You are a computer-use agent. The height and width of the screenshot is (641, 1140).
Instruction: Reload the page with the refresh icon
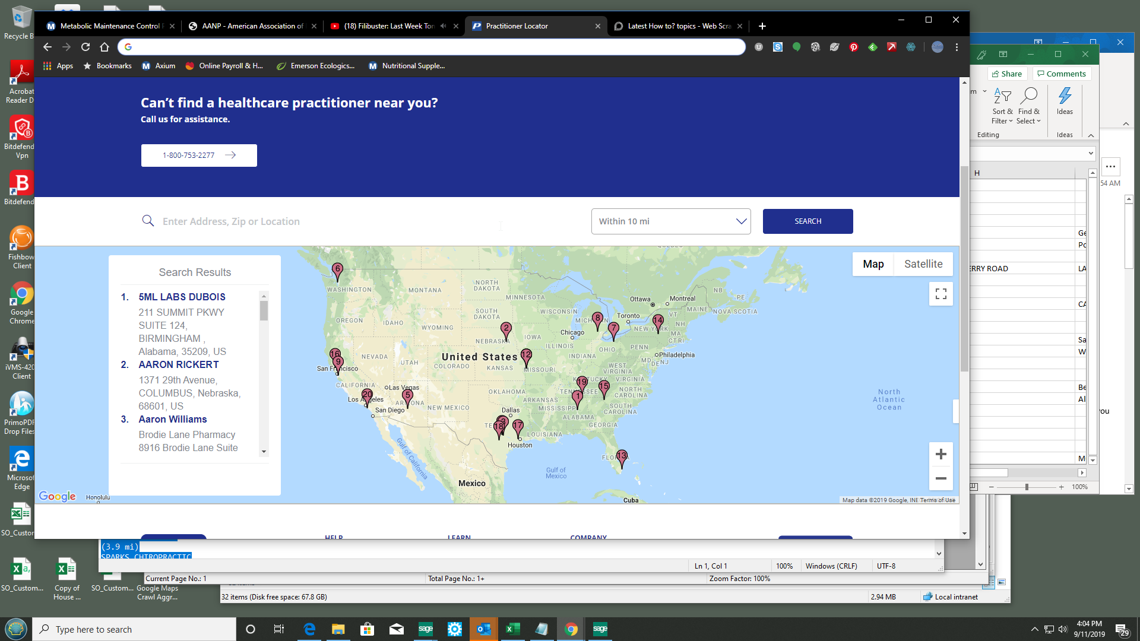point(85,47)
